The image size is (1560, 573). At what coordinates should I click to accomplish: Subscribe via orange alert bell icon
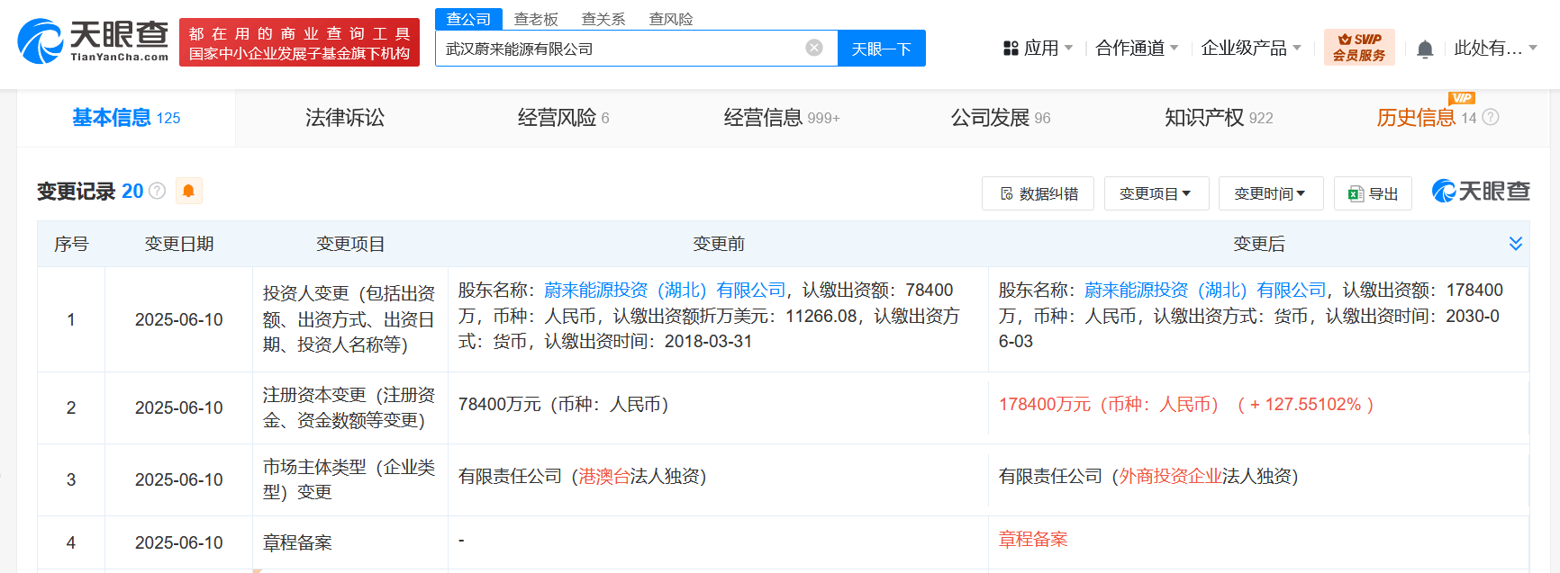[188, 191]
